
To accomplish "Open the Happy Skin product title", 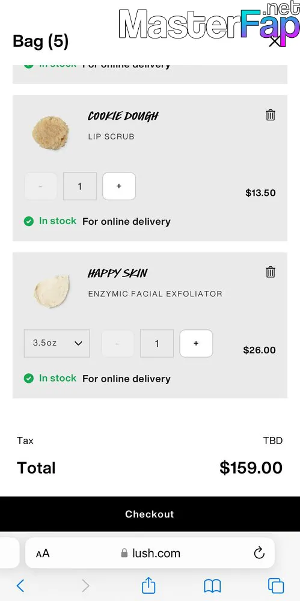I will tap(117, 273).
